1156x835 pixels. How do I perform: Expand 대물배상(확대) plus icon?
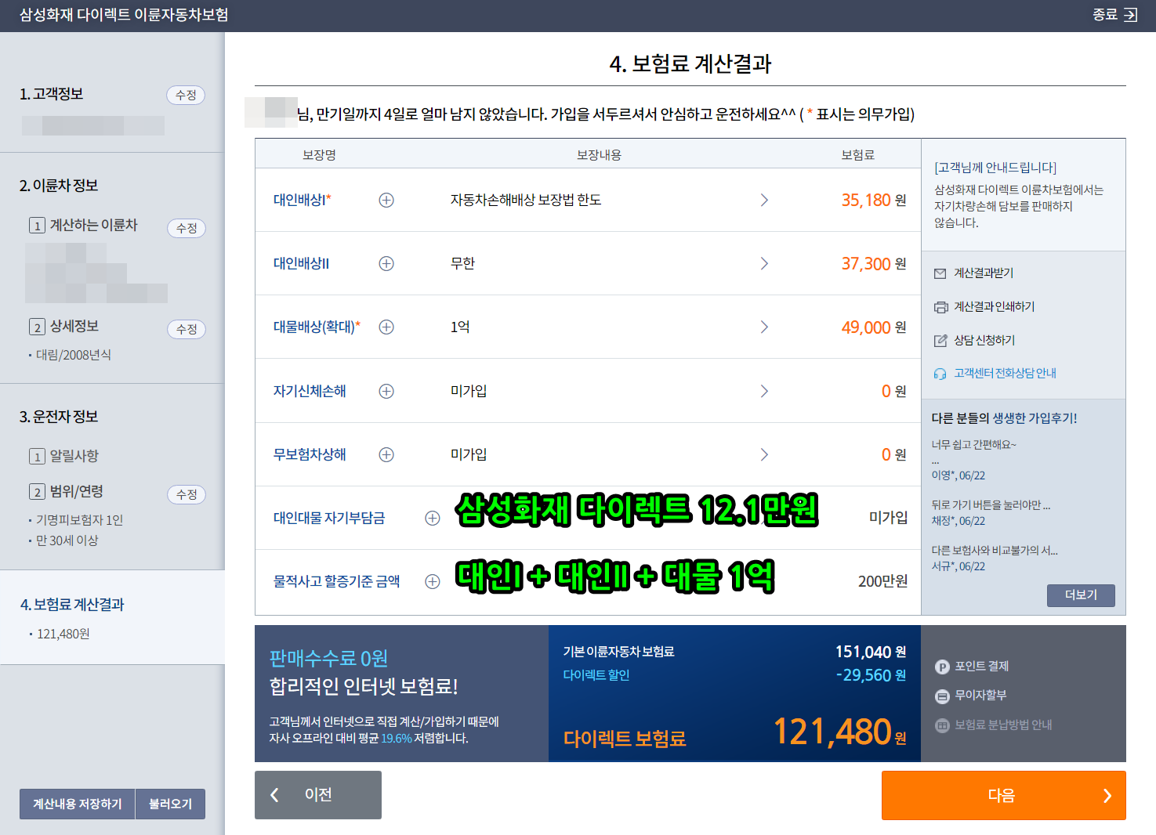(x=386, y=327)
